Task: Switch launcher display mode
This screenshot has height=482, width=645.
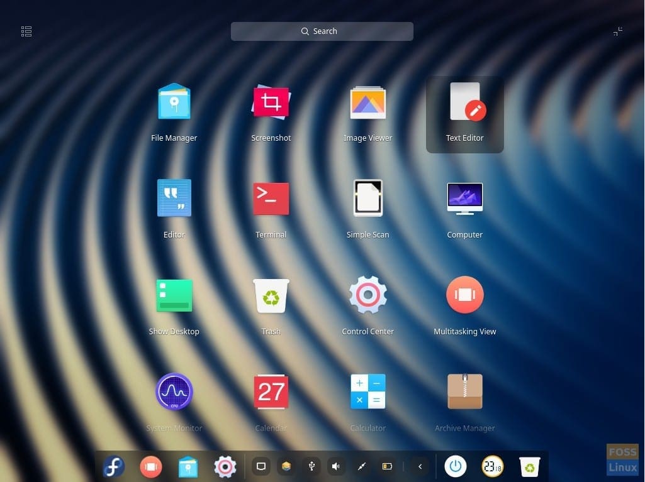Action: [618, 31]
